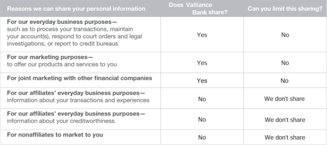The width and height of the screenshot is (327, 145).
Task: Select the 'For our marketing purposes' row heading
Action: click(x=50, y=57)
